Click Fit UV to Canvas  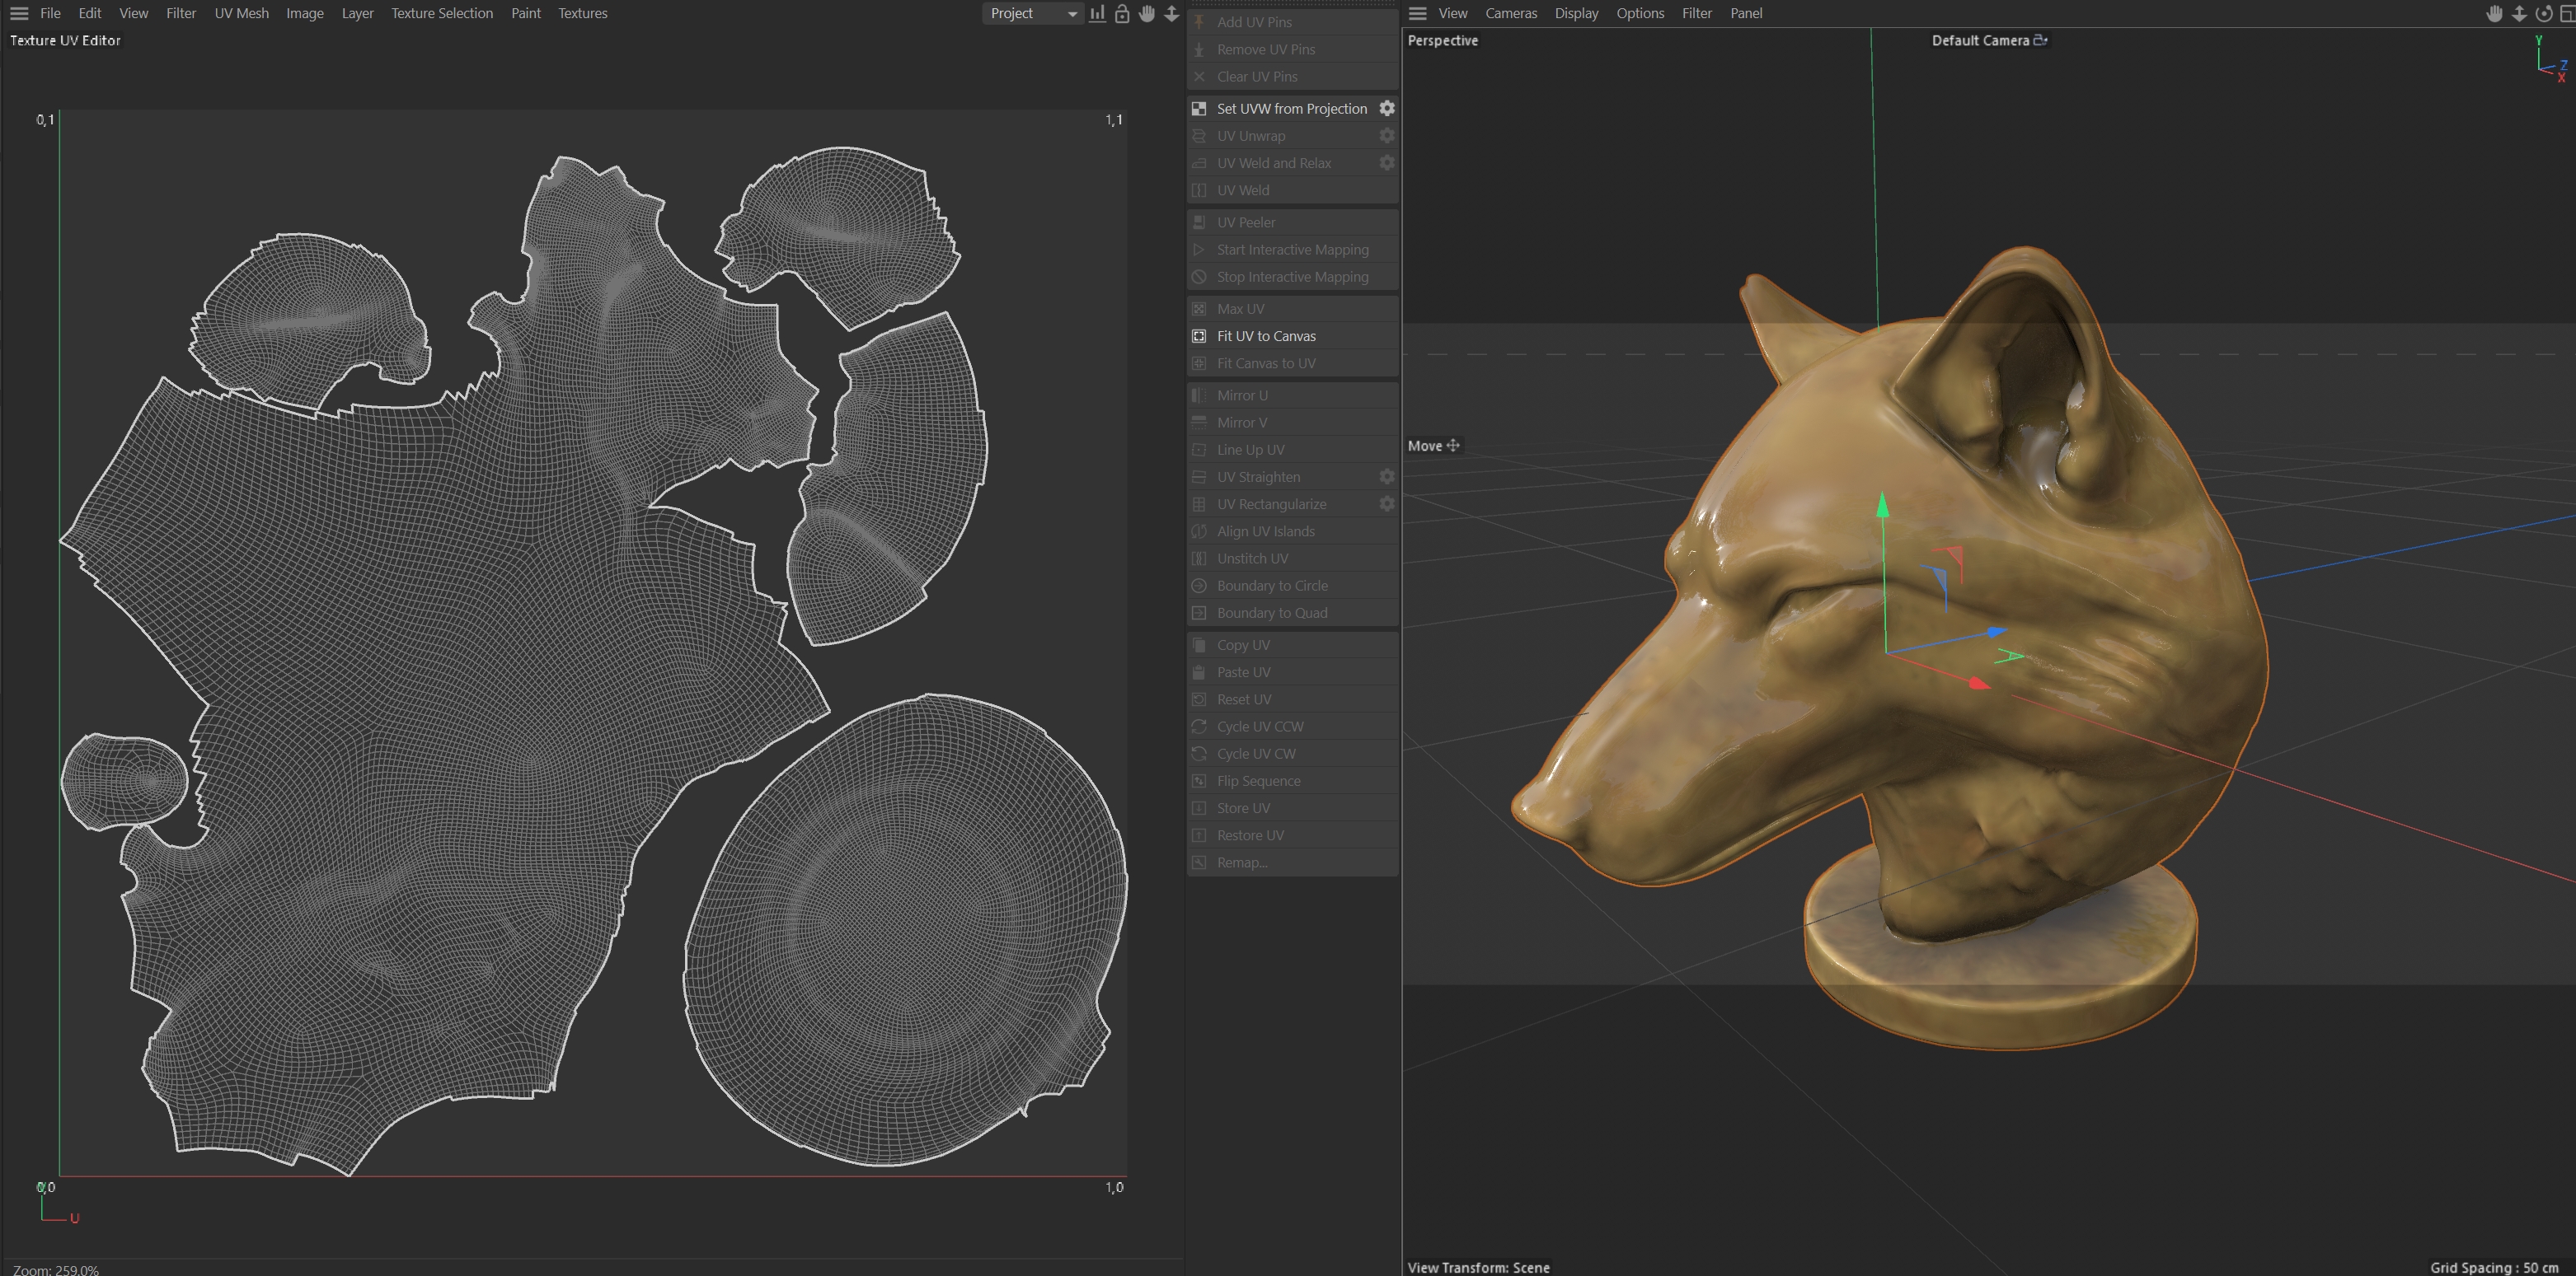click(x=1266, y=336)
